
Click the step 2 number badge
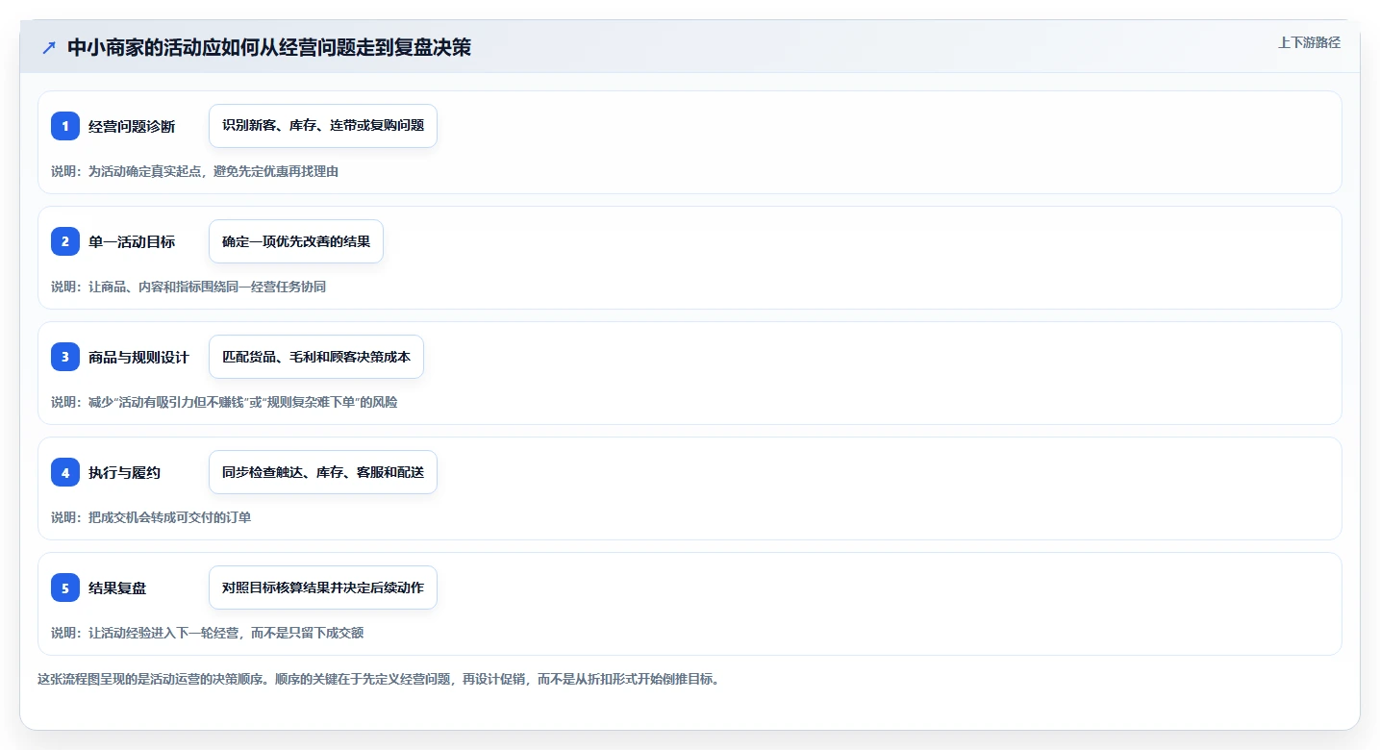click(65, 241)
